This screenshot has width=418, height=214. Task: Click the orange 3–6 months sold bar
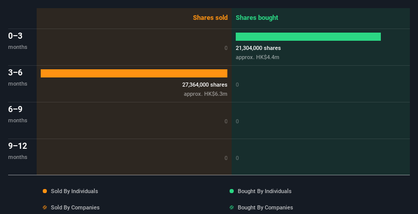click(134, 73)
